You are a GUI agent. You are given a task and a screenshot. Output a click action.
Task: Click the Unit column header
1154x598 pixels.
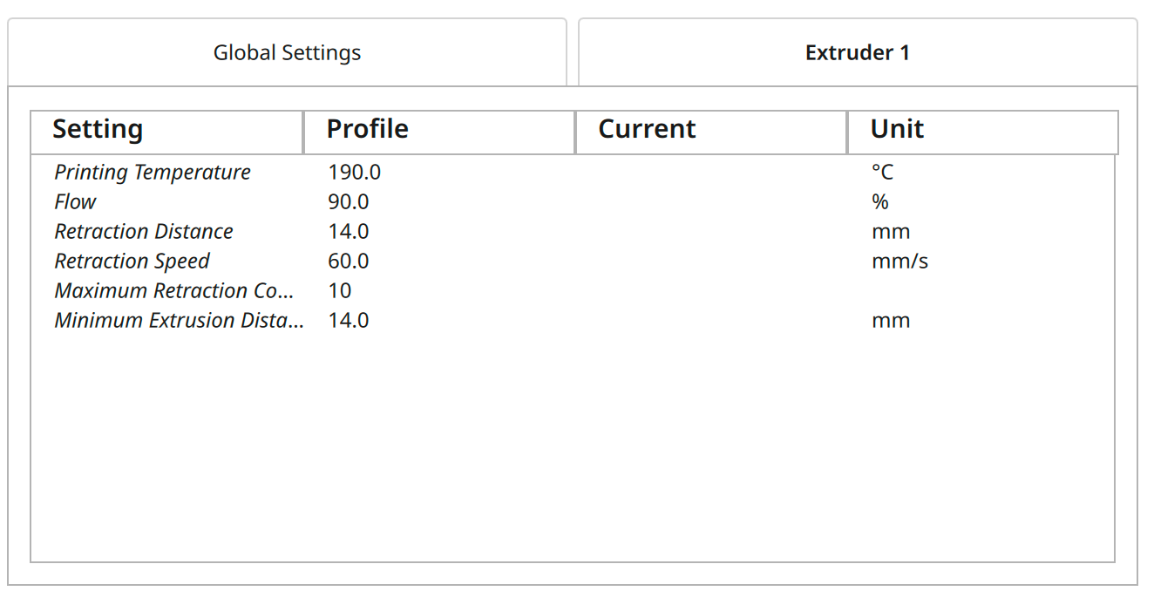[982, 131]
